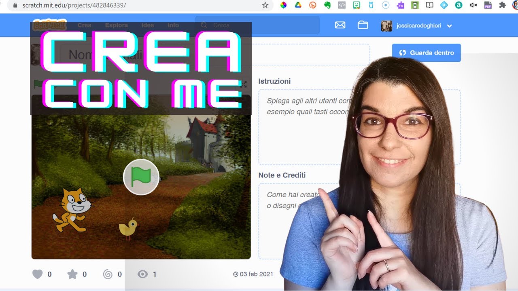Edit the Istruzioni text box
The width and height of the screenshot is (518, 291).
point(359,127)
